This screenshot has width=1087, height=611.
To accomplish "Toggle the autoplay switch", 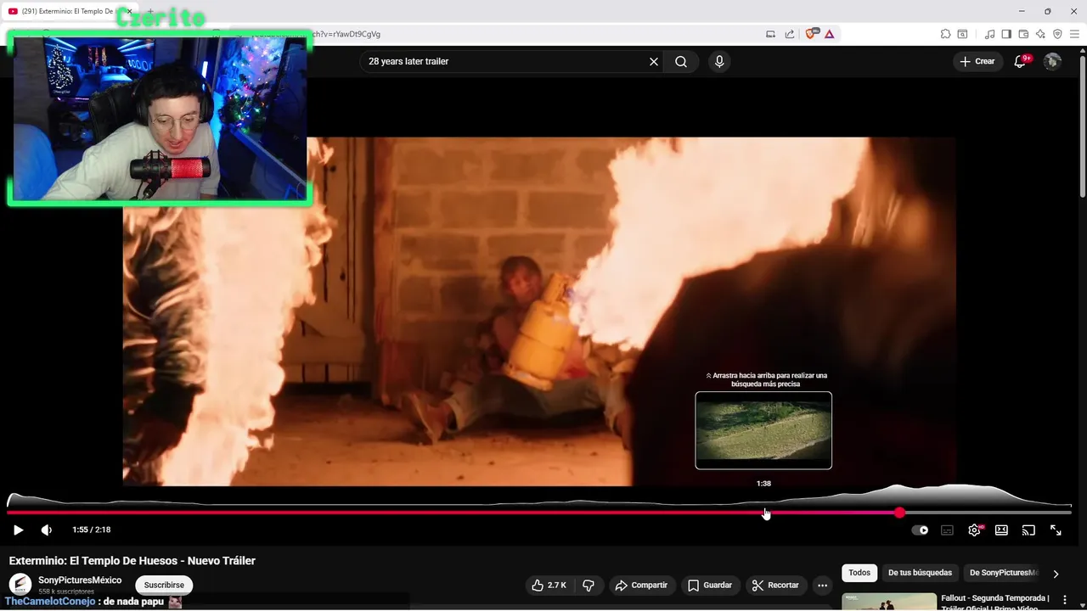I will [x=920, y=530].
